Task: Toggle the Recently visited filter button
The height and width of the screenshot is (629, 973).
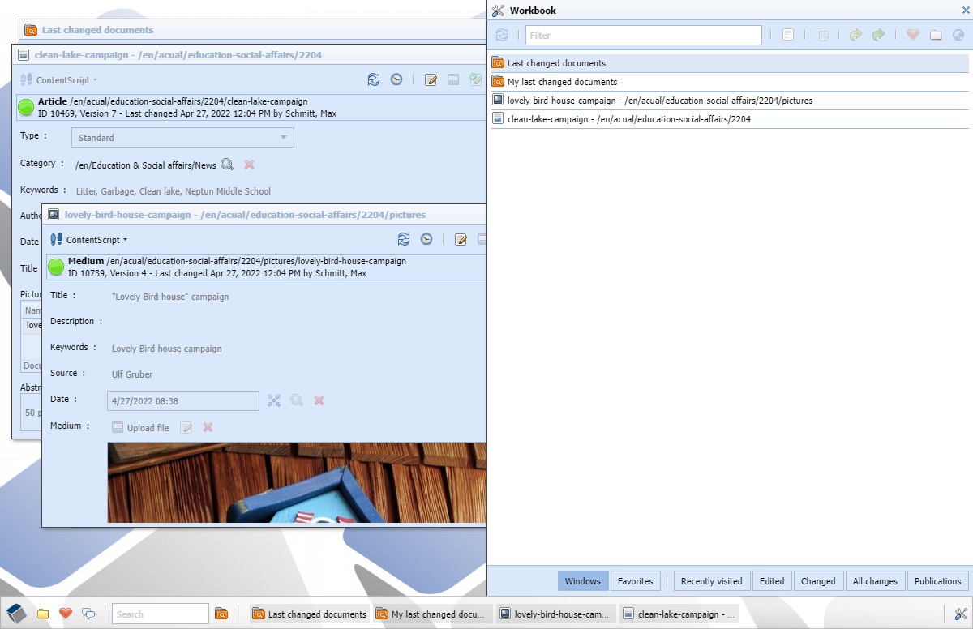Action: (711, 580)
